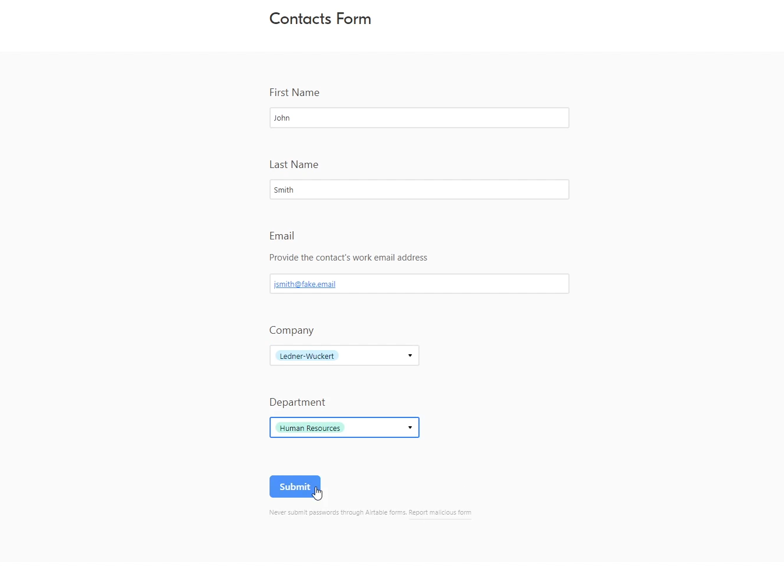Viewport: 784px width, 579px height.
Task: Open the Department select box
Action: click(344, 427)
